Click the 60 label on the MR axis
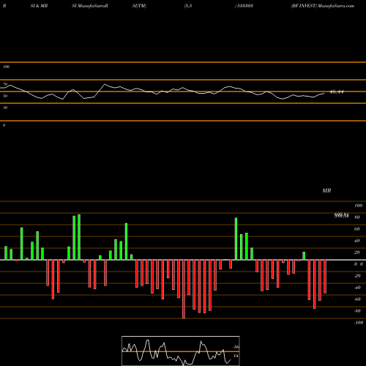 point(357,229)
